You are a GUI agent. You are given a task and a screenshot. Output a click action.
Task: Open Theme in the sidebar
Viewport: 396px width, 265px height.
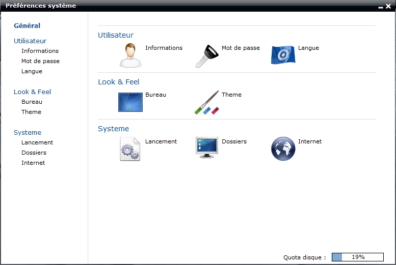coord(31,112)
